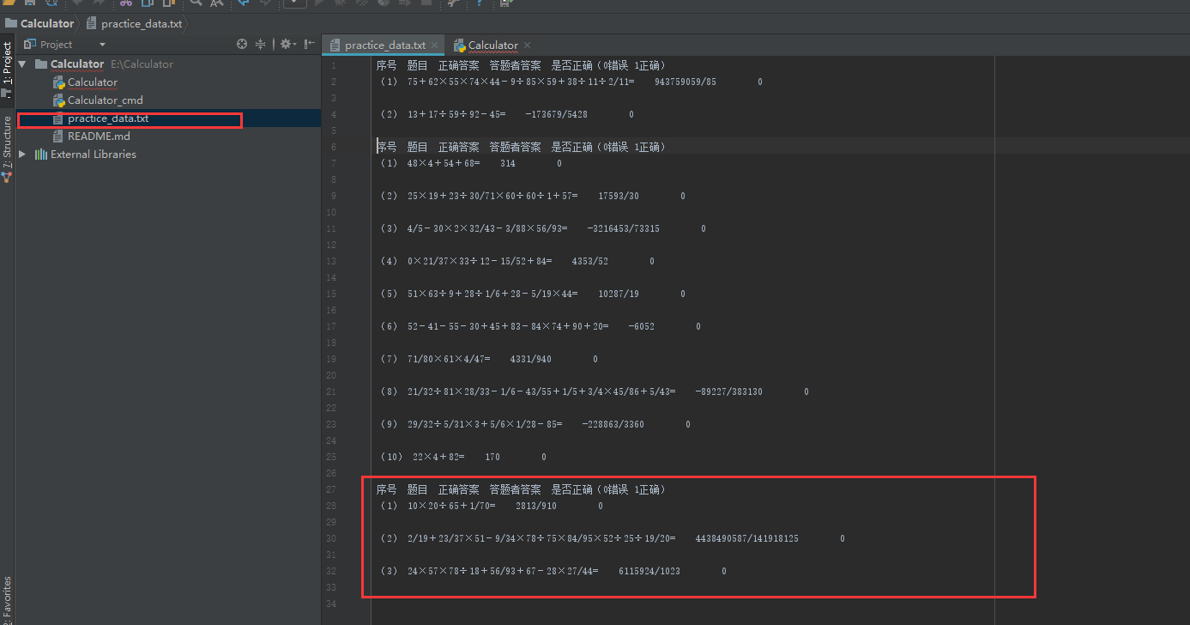The height and width of the screenshot is (625, 1190).
Task: Click line number 6 in the editor gutter
Action: (334, 147)
